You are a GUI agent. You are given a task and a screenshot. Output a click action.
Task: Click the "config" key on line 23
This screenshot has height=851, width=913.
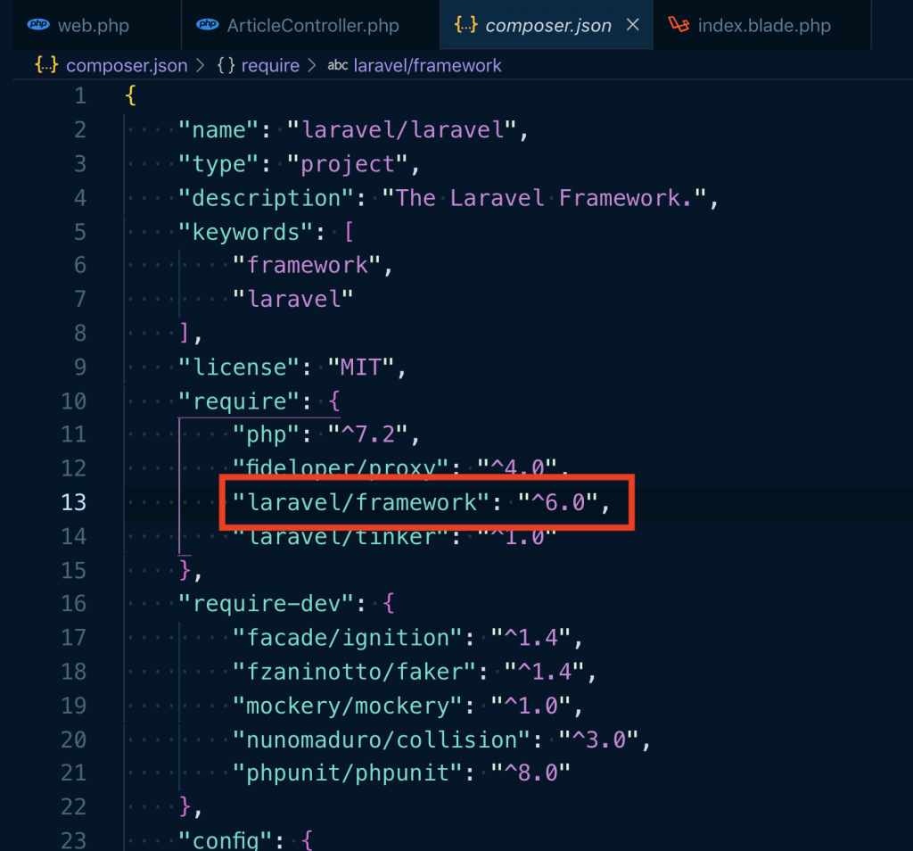226,840
